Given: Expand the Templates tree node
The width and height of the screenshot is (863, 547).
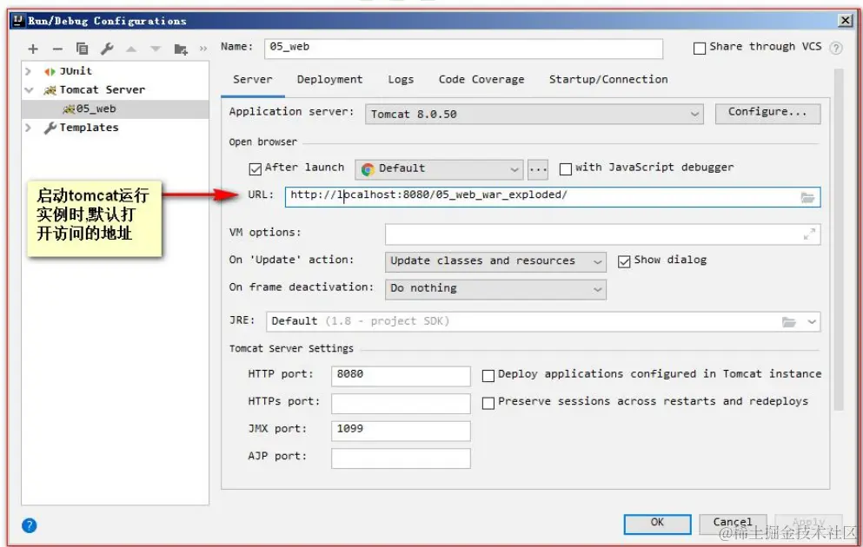Looking at the screenshot, I should pyautogui.click(x=29, y=128).
